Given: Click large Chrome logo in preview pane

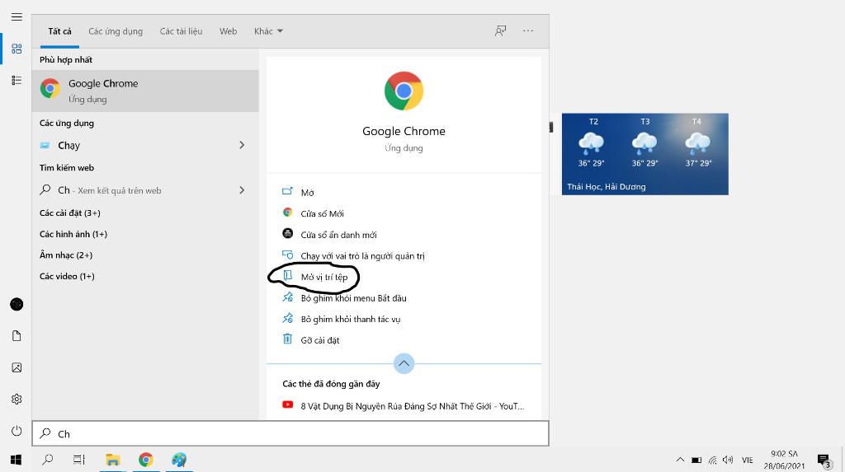Looking at the screenshot, I should pyautogui.click(x=404, y=91).
